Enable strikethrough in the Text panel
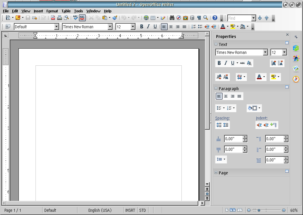303x215 pixels. [x=242, y=63]
